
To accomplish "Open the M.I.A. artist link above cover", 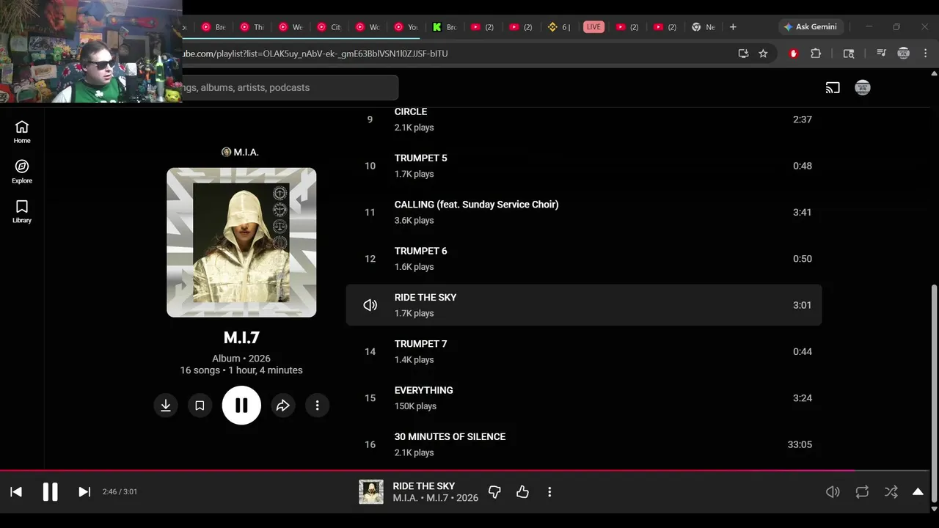I will click(241, 152).
